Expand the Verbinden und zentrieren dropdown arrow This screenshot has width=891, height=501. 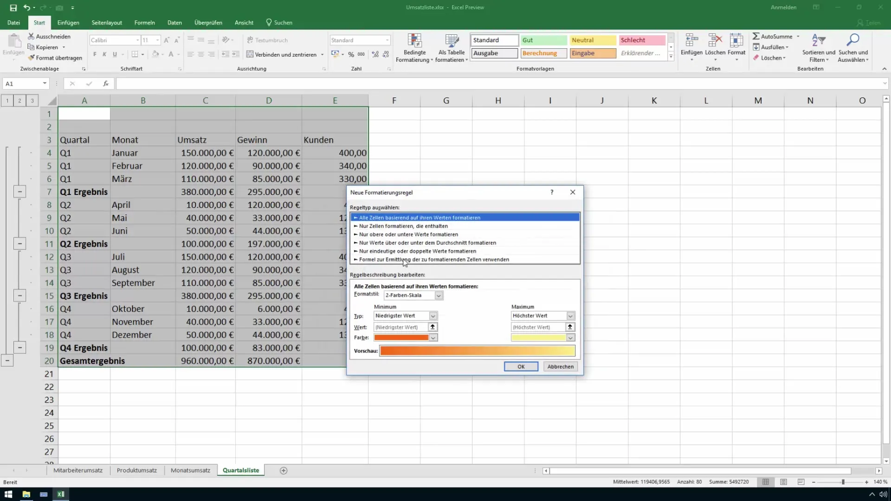[x=322, y=55]
